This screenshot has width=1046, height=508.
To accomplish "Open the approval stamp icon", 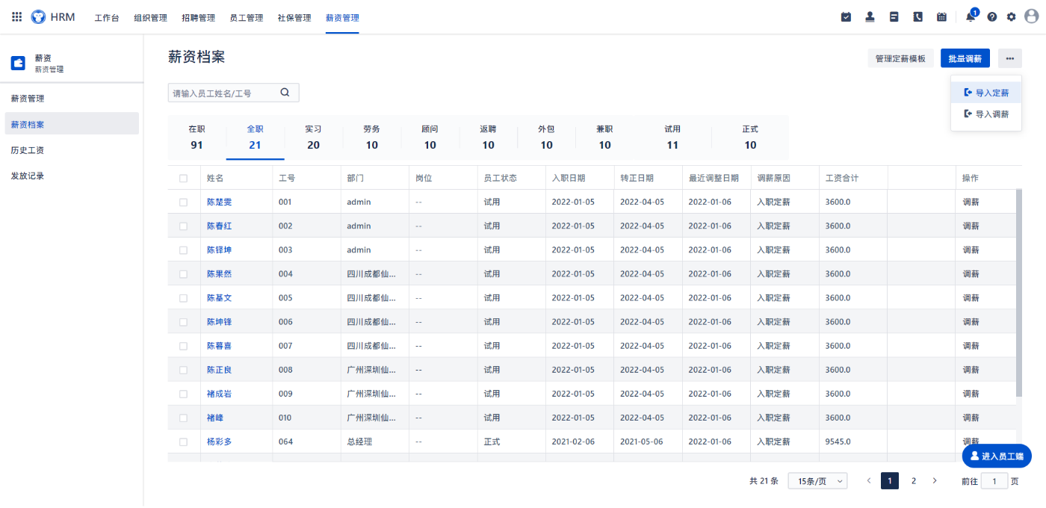I will (x=870, y=16).
